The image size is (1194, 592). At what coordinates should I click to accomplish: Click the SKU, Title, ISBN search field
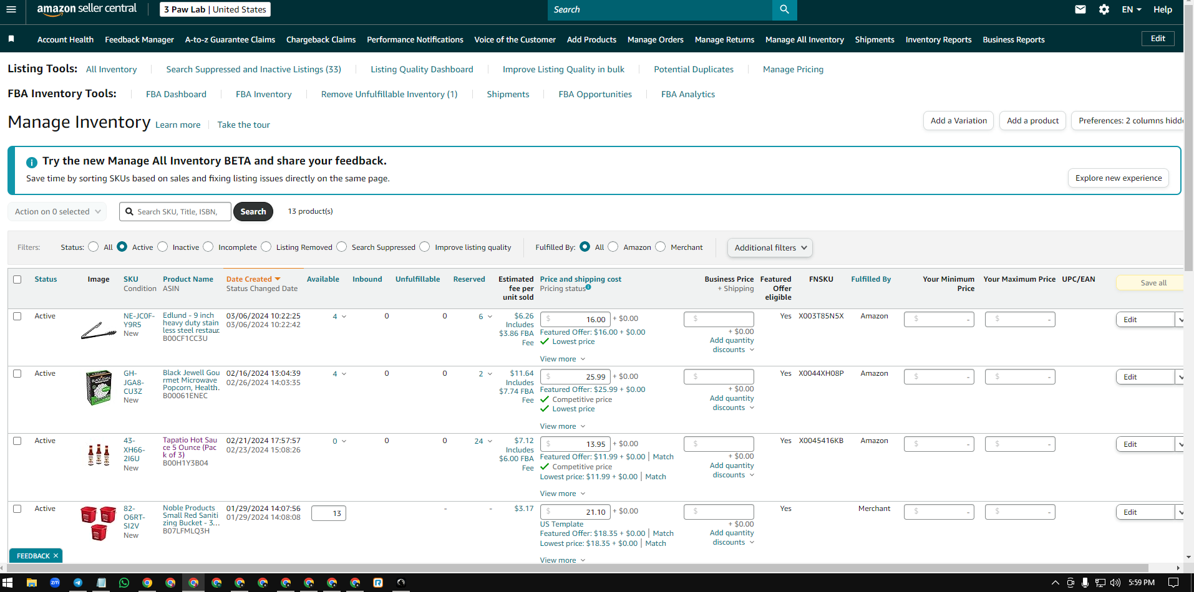click(175, 211)
